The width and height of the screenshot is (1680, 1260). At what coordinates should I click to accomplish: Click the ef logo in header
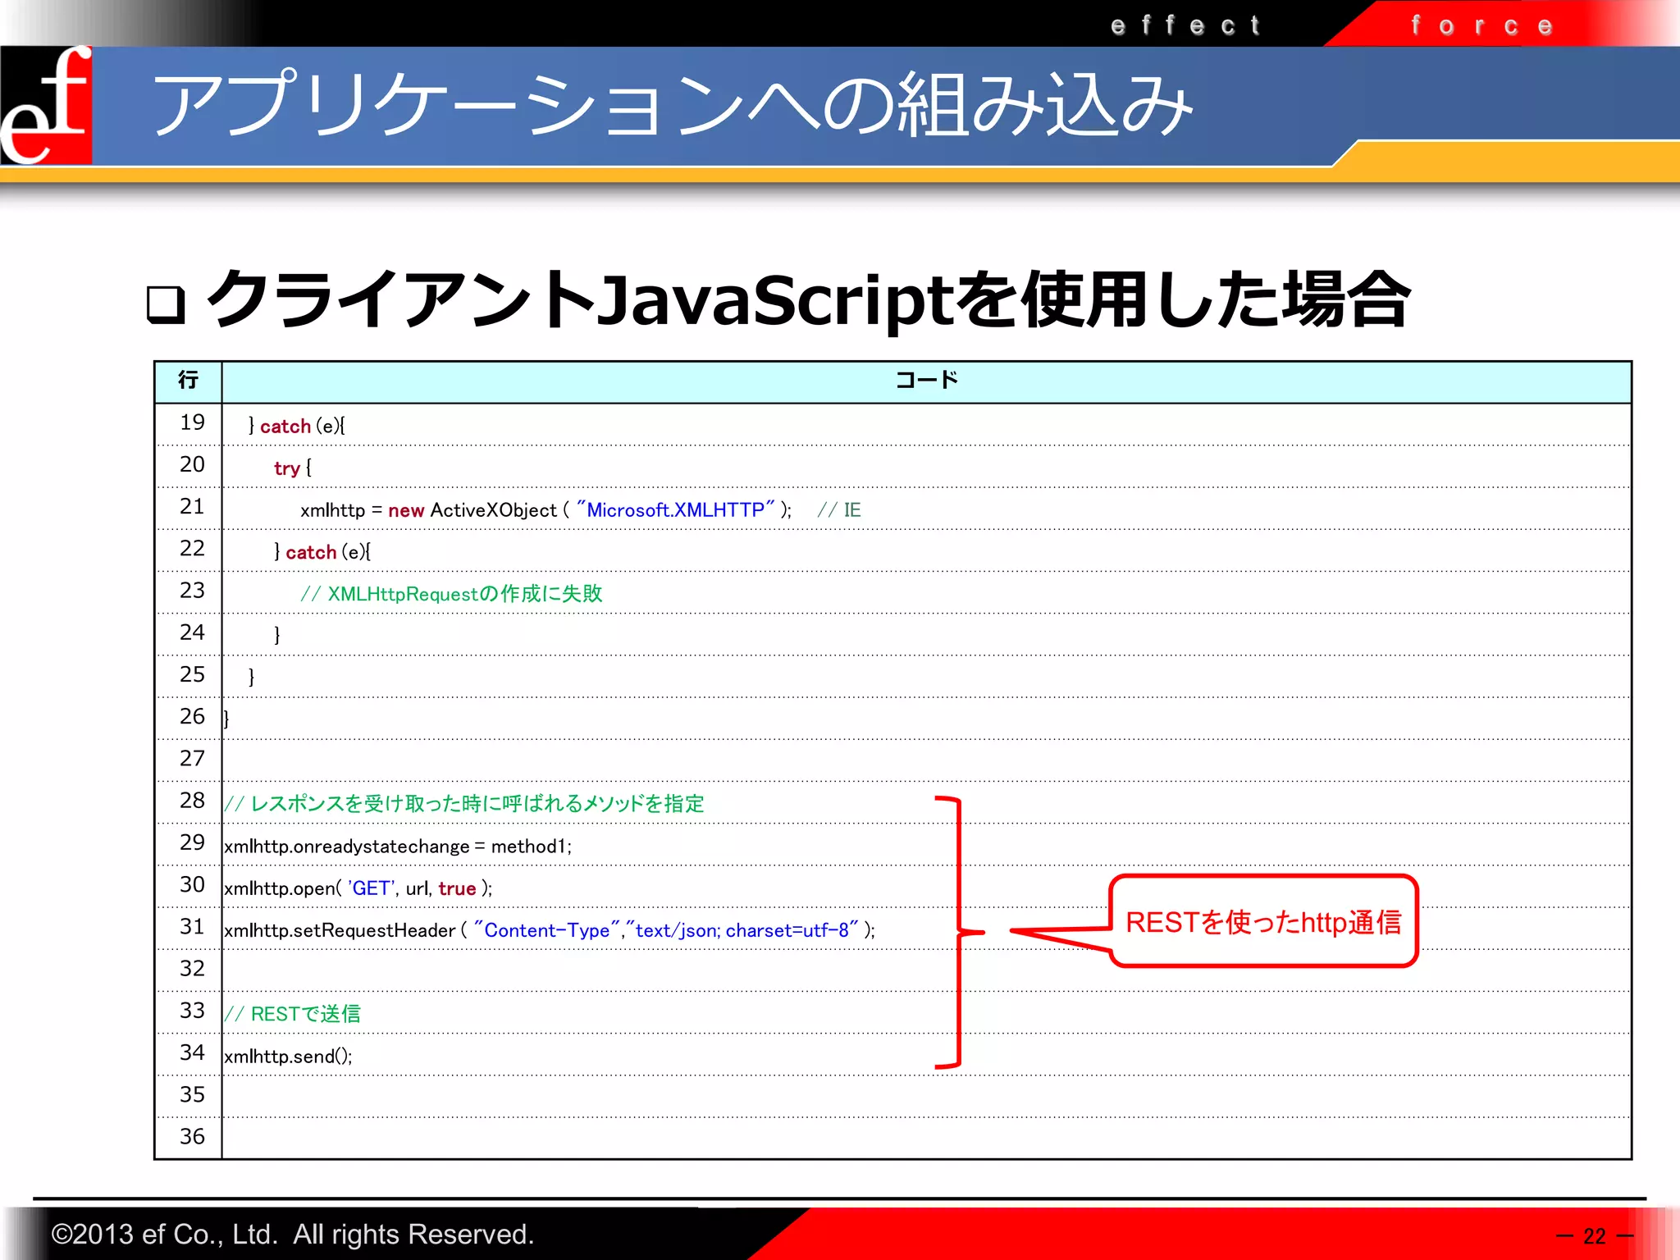(x=46, y=105)
